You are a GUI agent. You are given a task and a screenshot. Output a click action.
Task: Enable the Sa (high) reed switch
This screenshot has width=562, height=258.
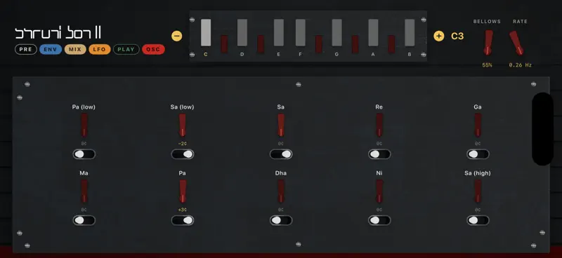478,220
